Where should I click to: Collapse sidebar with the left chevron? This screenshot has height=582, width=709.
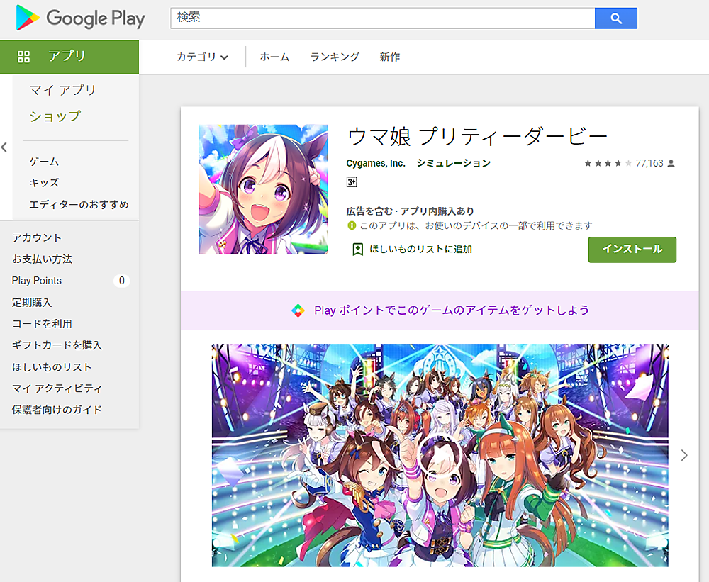[x=4, y=147]
